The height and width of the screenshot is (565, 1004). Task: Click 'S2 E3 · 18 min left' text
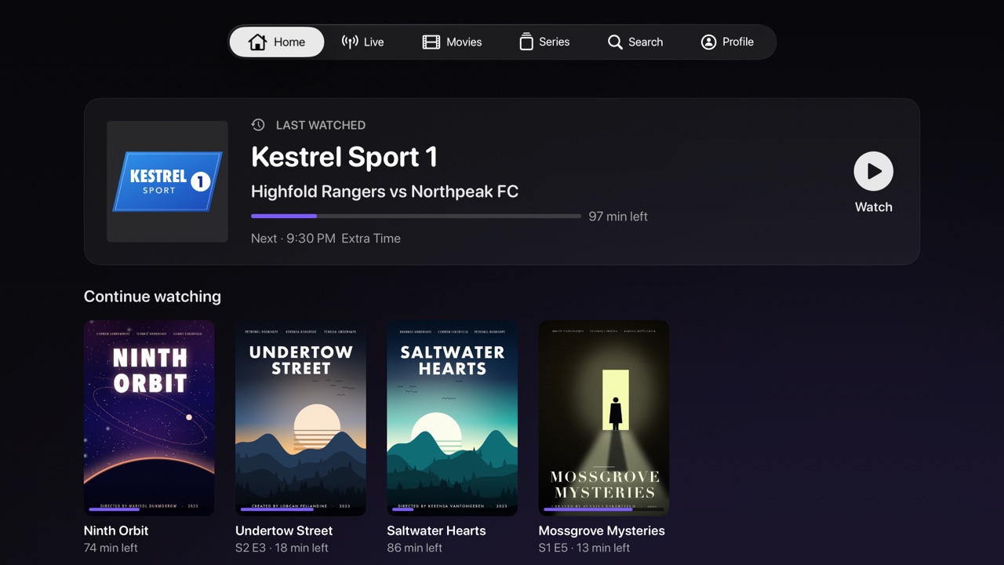coord(282,548)
